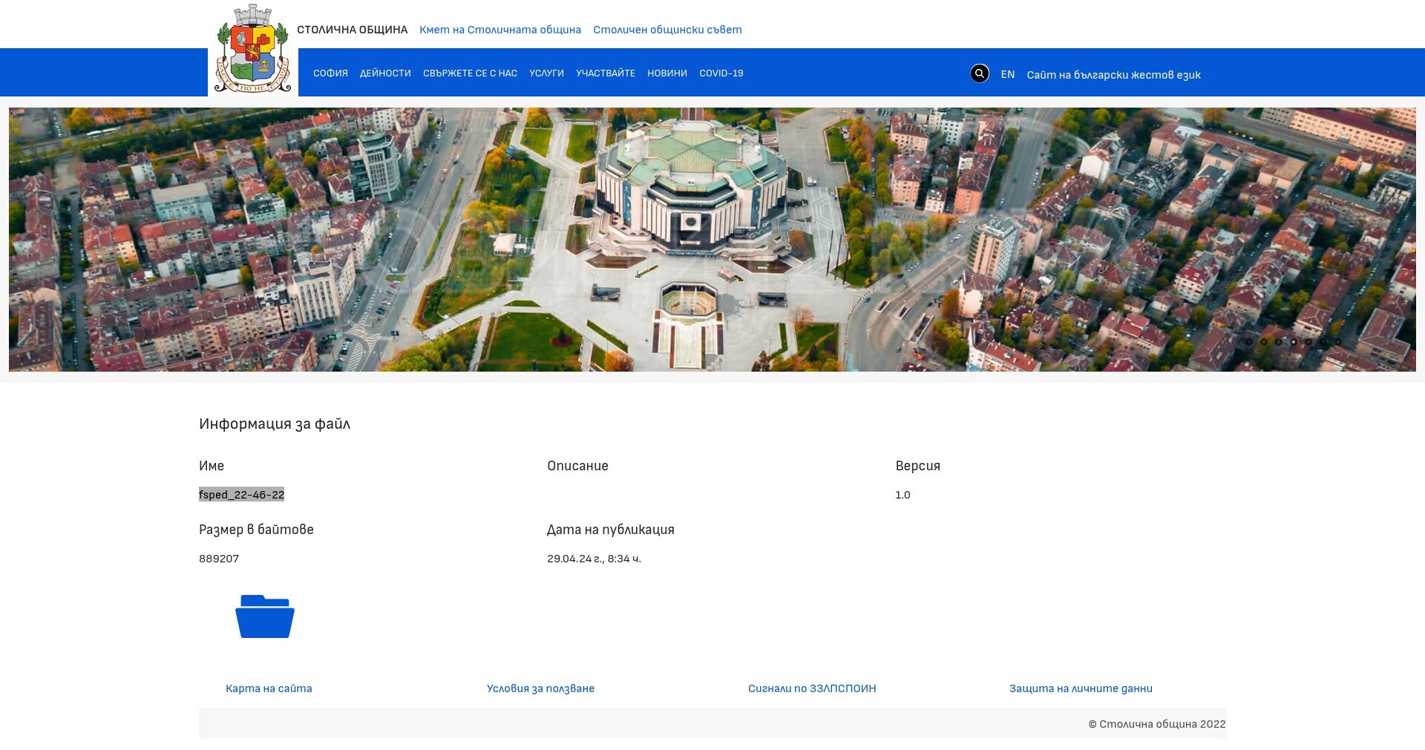Screen dimensions: 1425x750
Task: Open Столичен общински съвет link
Action: click(x=667, y=30)
